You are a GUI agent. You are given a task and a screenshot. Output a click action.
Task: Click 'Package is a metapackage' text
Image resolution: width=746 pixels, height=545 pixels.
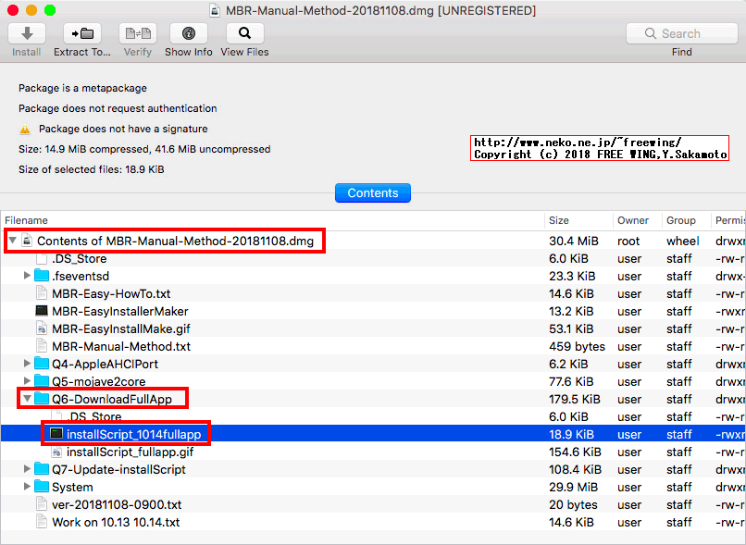(x=82, y=88)
